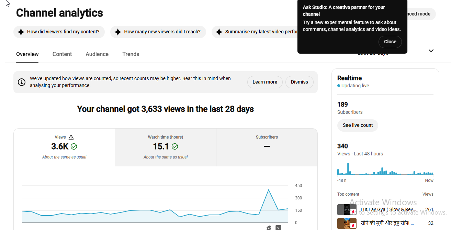Image resolution: width=451 pixels, height=230 pixels.
Task: Click the Shorts marker icon below the chart
Action: coord(269,228)
